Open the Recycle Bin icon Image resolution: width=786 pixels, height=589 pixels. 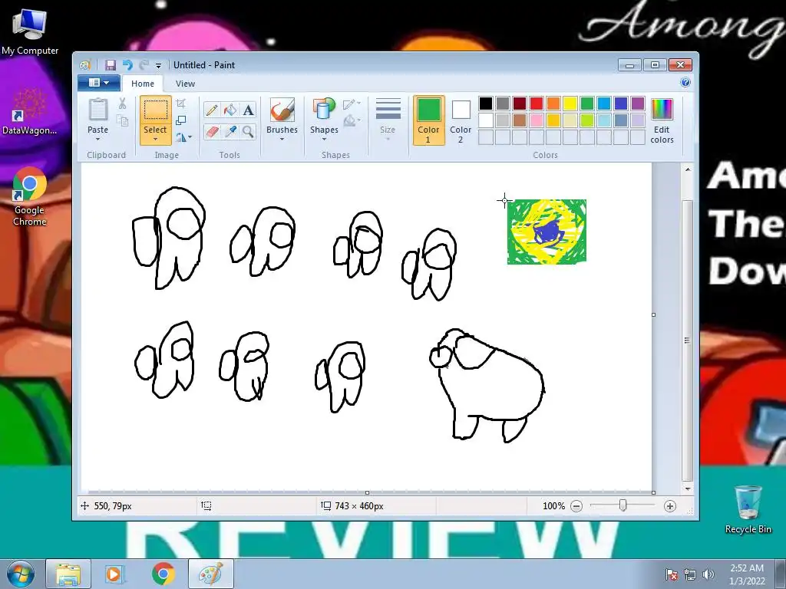748,509
